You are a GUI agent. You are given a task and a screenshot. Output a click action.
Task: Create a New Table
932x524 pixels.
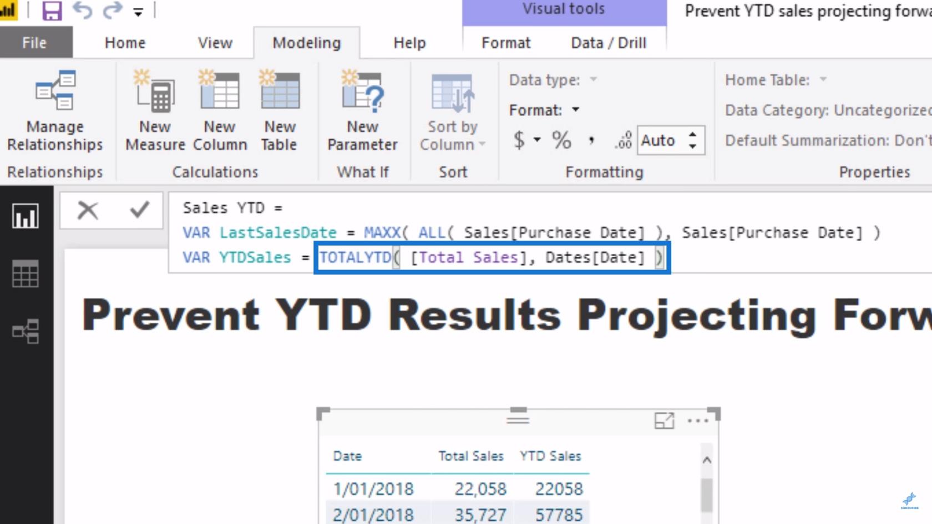click(x=280, y=111)
